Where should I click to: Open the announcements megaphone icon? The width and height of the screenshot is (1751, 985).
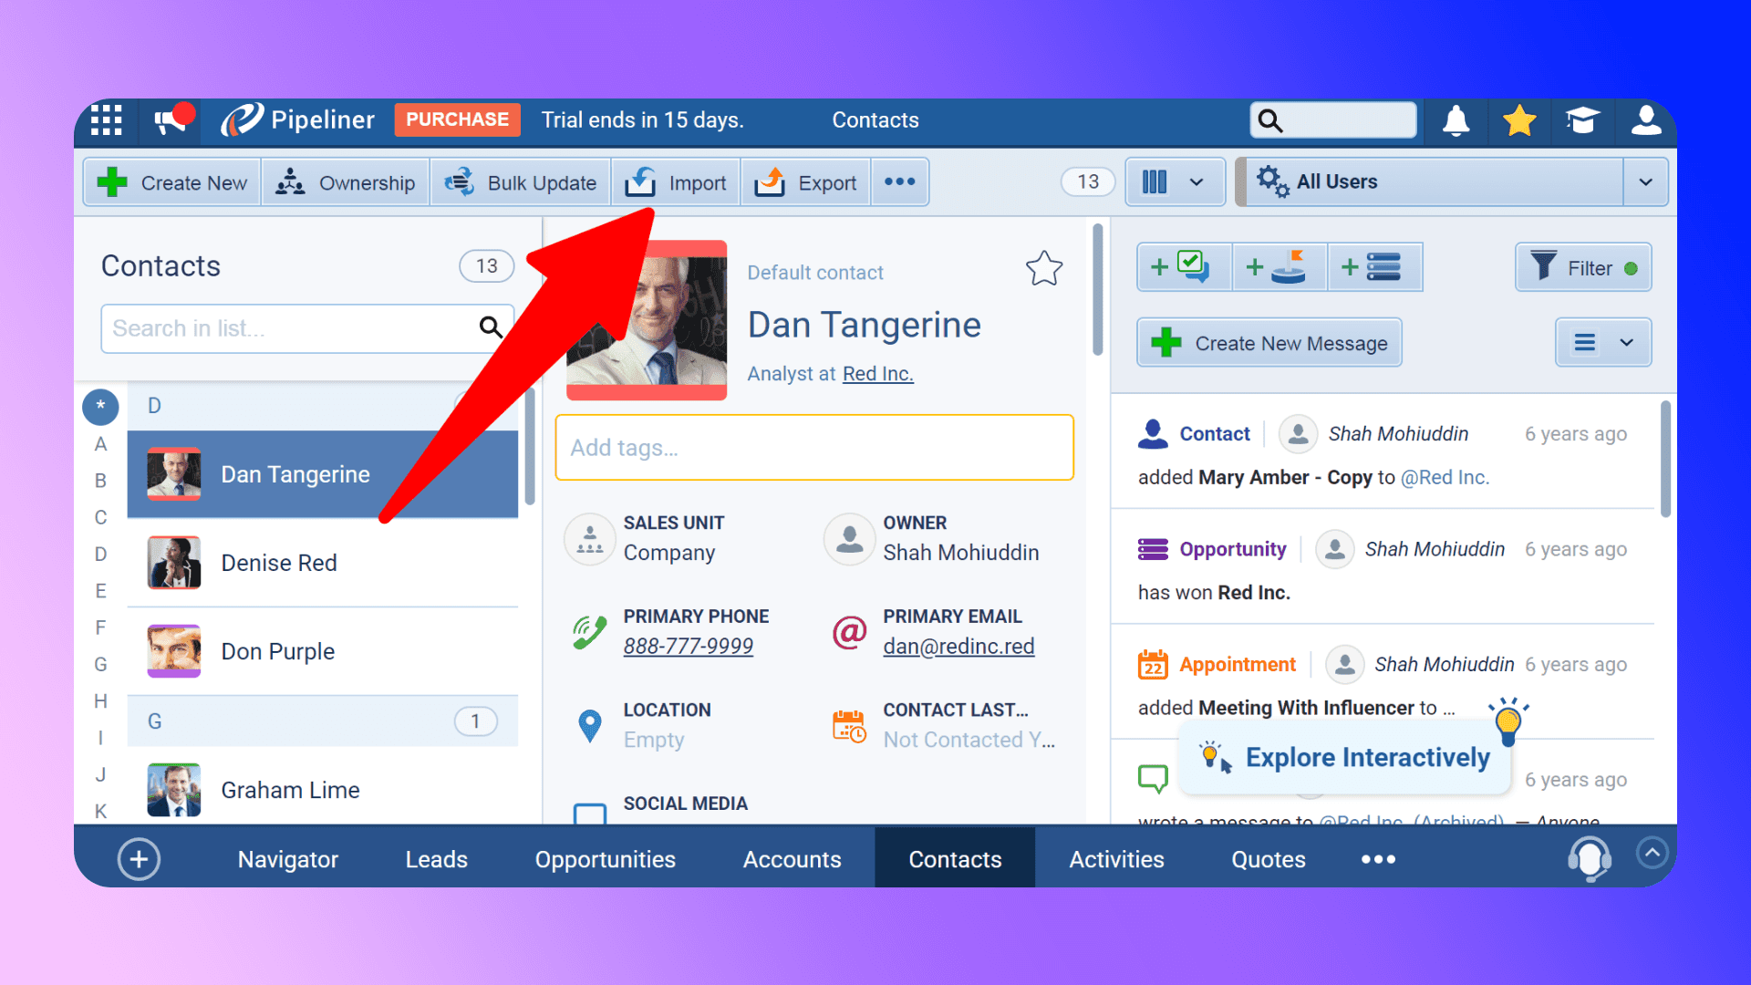(x=171, y=119)
